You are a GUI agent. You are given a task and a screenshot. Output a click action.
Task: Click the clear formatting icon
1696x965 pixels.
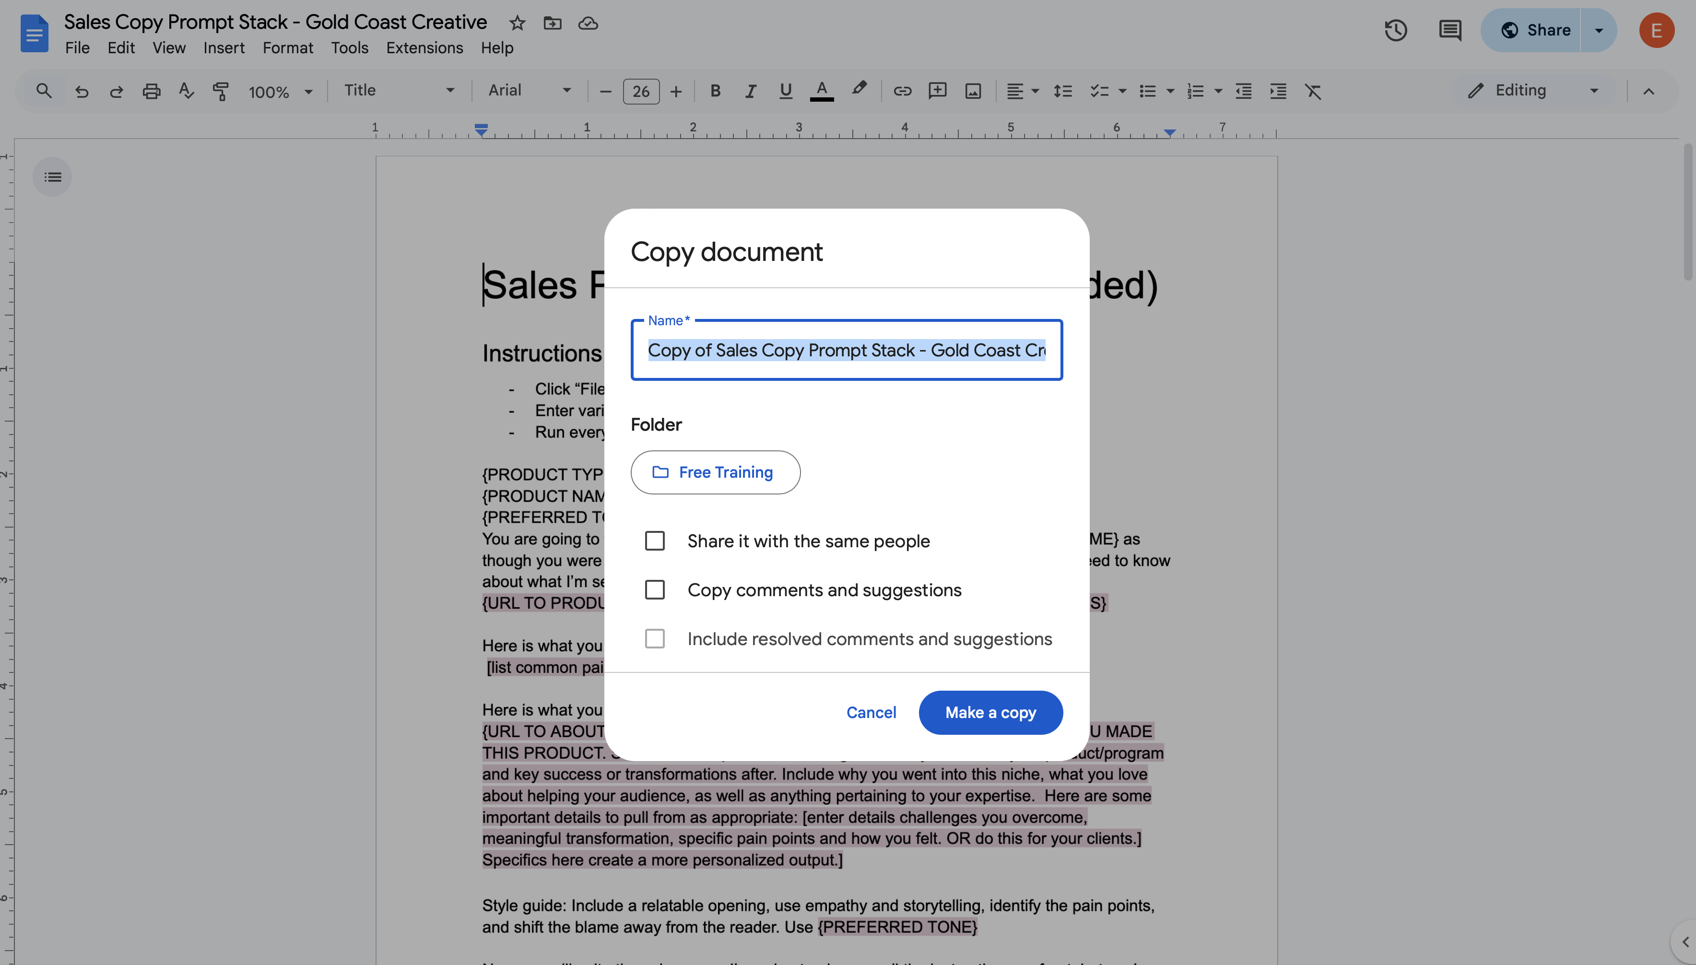1312,91
